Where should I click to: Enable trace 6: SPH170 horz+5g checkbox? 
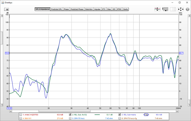coord(120,118)
